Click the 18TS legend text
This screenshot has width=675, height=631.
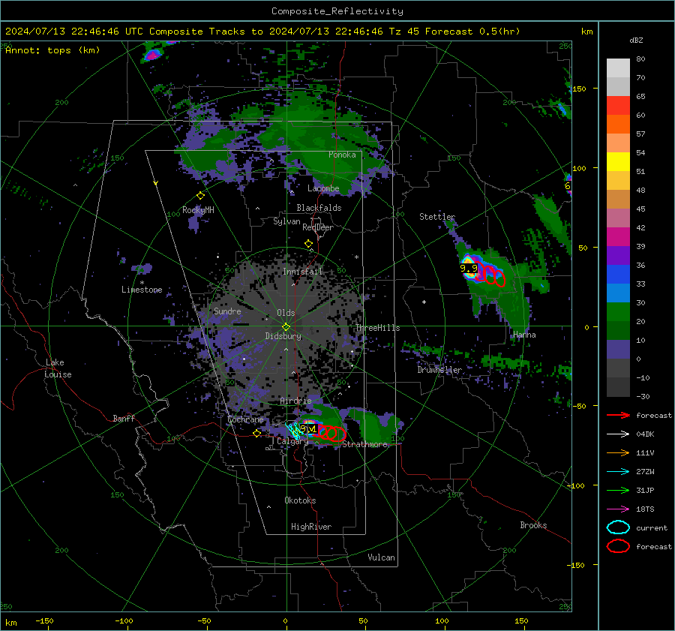645,509
